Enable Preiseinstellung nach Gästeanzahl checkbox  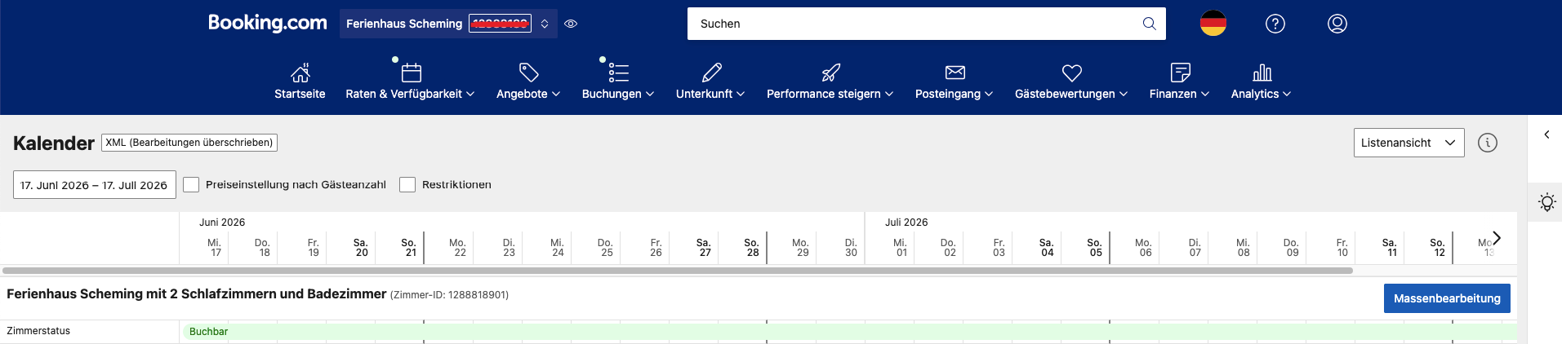click(x=191, y=185)
